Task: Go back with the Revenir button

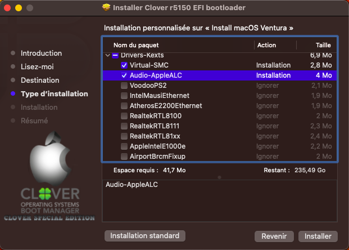Action: click(x=274, y=236)
